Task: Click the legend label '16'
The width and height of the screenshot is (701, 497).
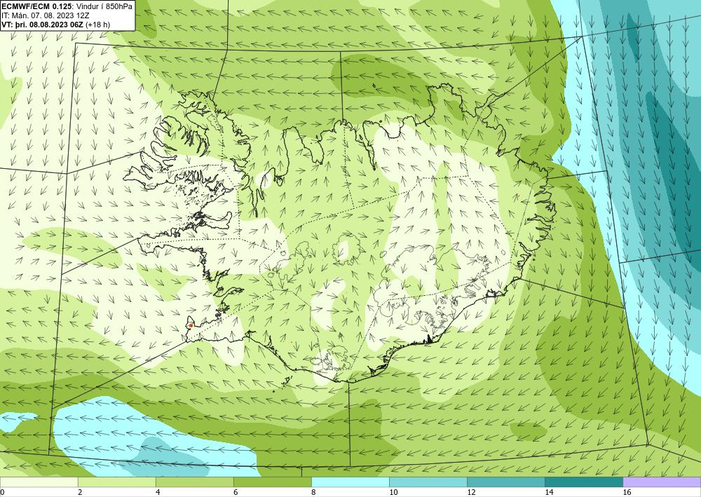Action: coord(627,492)
